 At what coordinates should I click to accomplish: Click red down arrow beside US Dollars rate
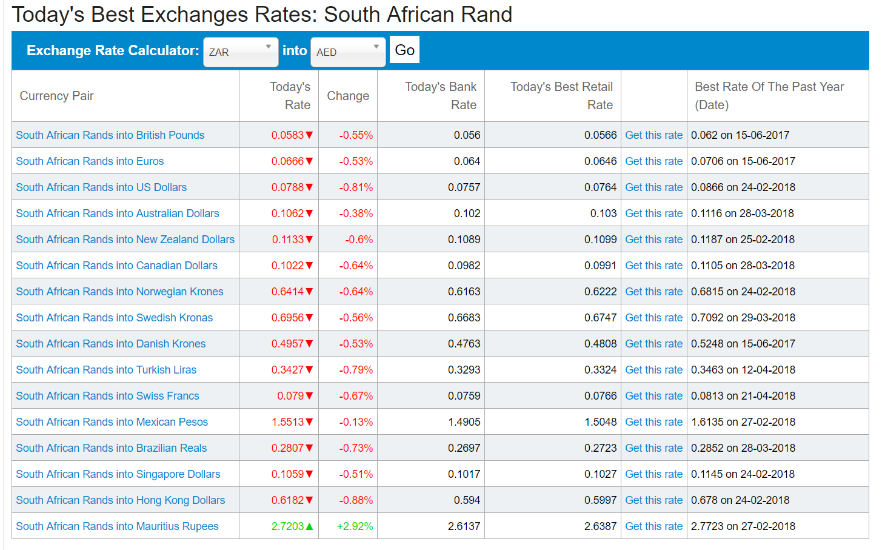click(x=309, y=187)
